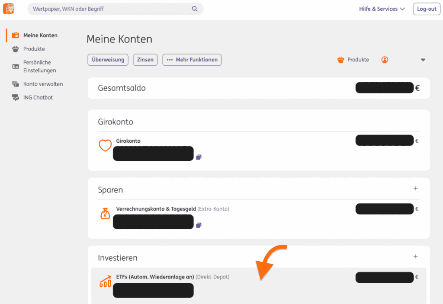Screen dimensions: 443x304
Task: Click the Produkte basket icon in sidebar
Action: pos(15,49)
